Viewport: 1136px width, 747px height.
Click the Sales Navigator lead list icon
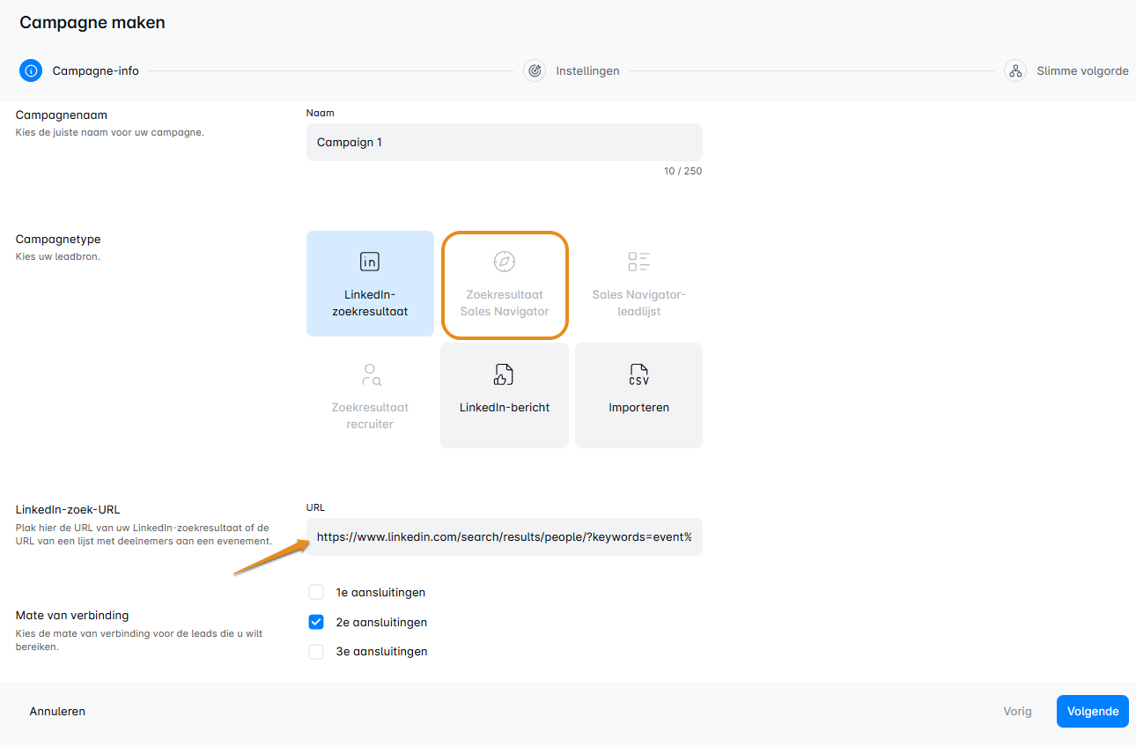638,262
